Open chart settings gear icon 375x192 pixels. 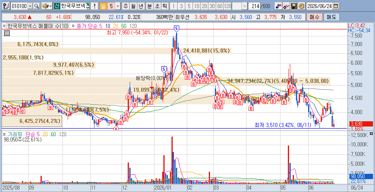[302, 6]
